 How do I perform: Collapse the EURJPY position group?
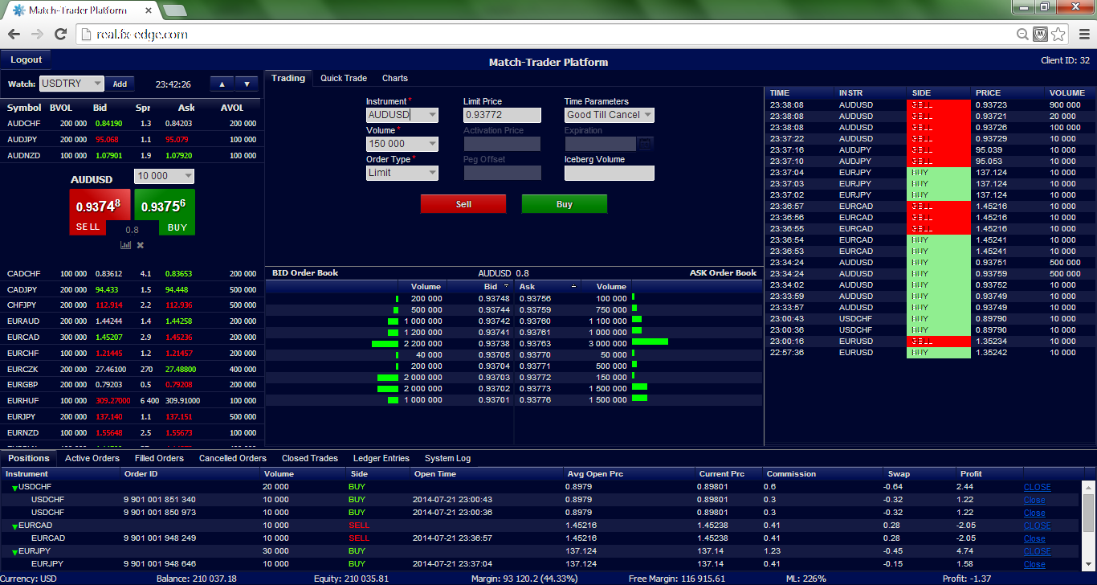coord(14,553)
